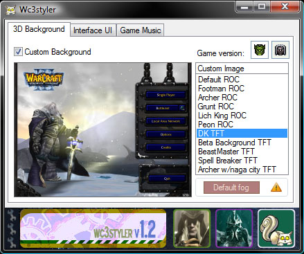Choose Custom Image at the list top
This screenshot has height=254, width=304.
click(242, 69)
